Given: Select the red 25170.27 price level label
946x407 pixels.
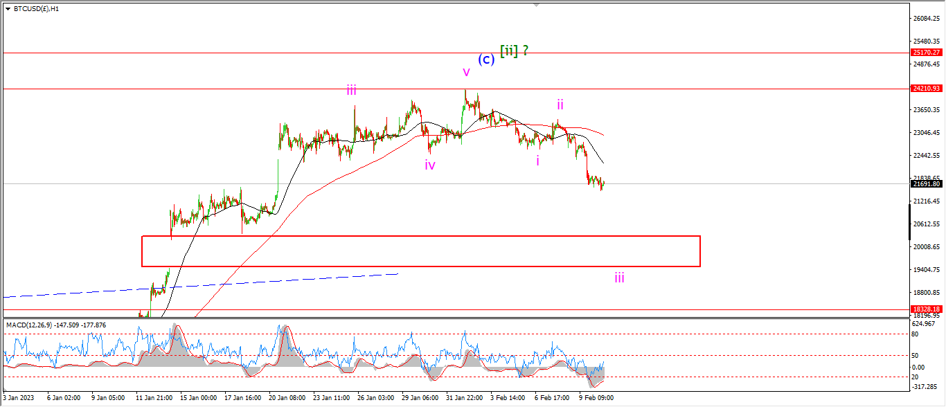Looking at the screenshot, I should tap(927, 52).
